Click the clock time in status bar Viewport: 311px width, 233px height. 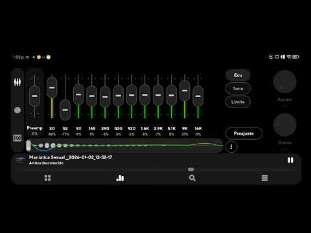[x=21, y=57]
